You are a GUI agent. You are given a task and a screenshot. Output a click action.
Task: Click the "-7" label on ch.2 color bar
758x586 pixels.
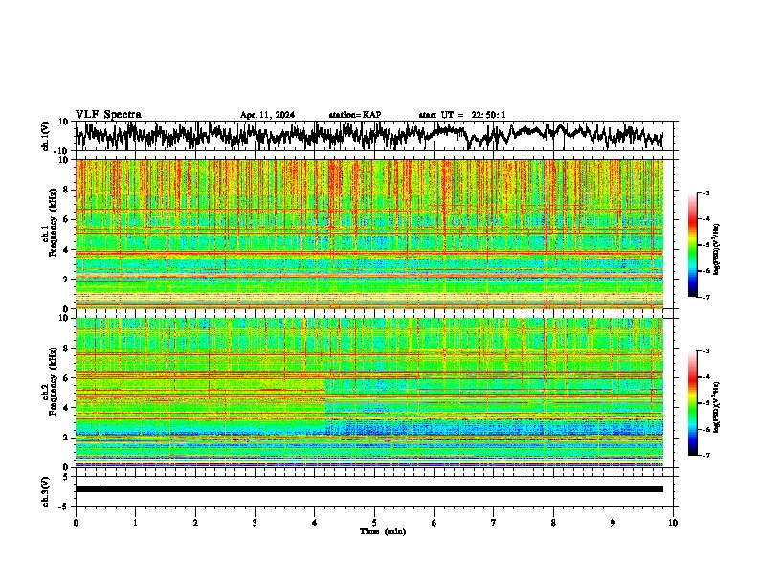pyautogui.click(x=705, y=456)
